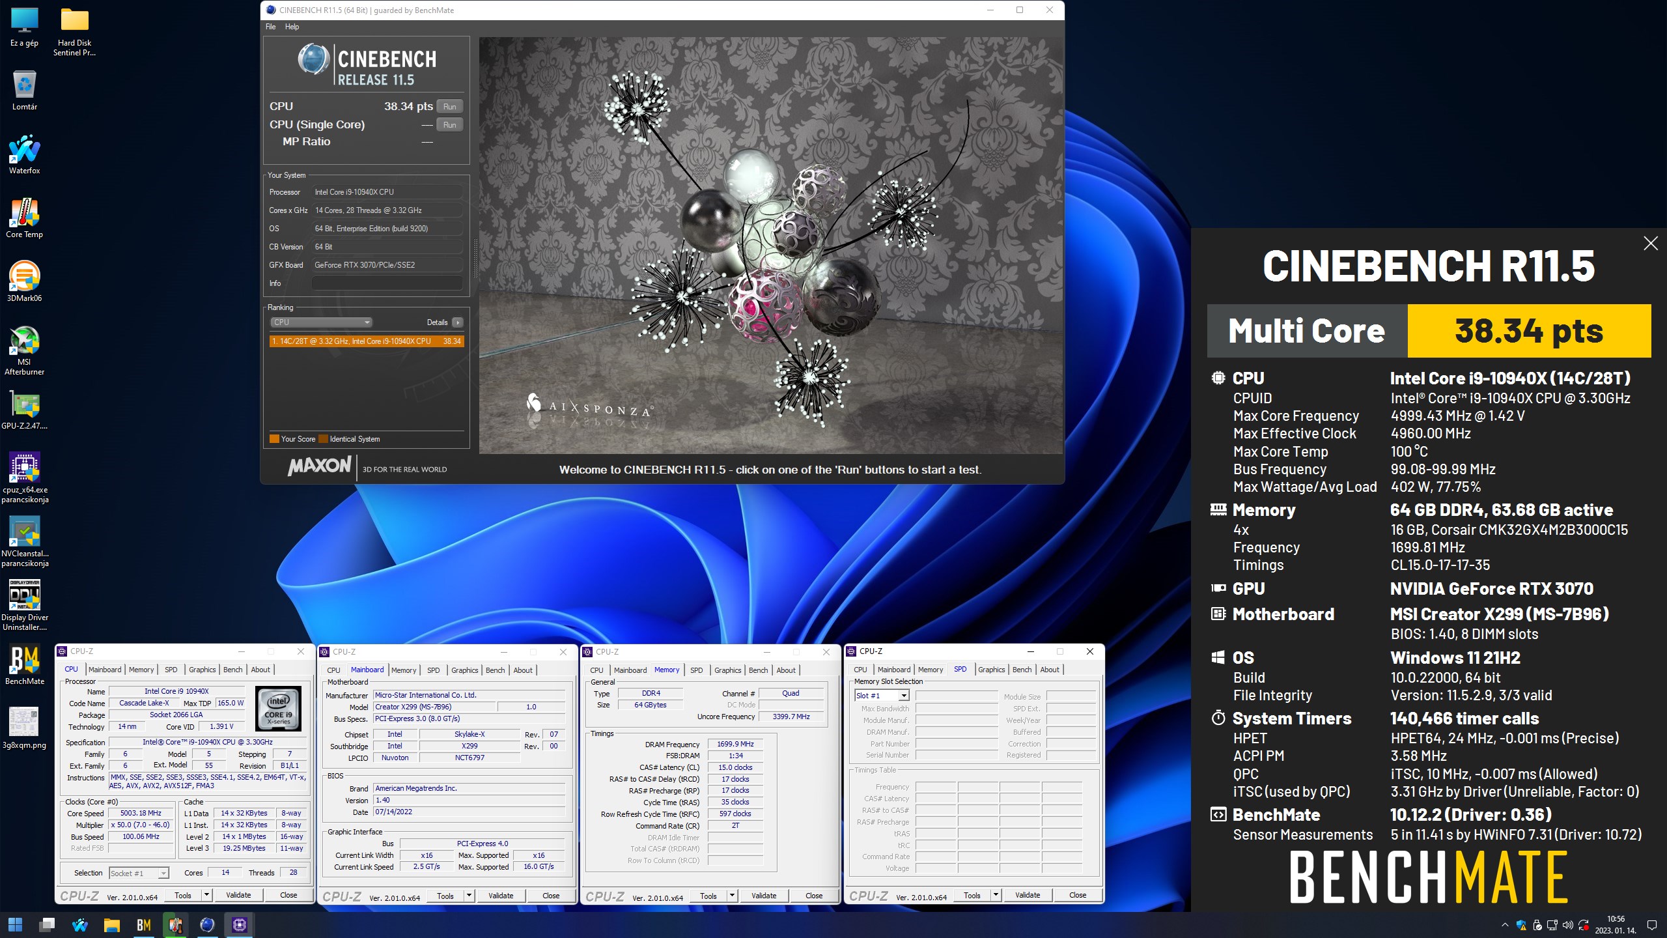Show hidden system tray icons
The height and width of the screenshot is (938, 1667).
(x=1505, y=925)
